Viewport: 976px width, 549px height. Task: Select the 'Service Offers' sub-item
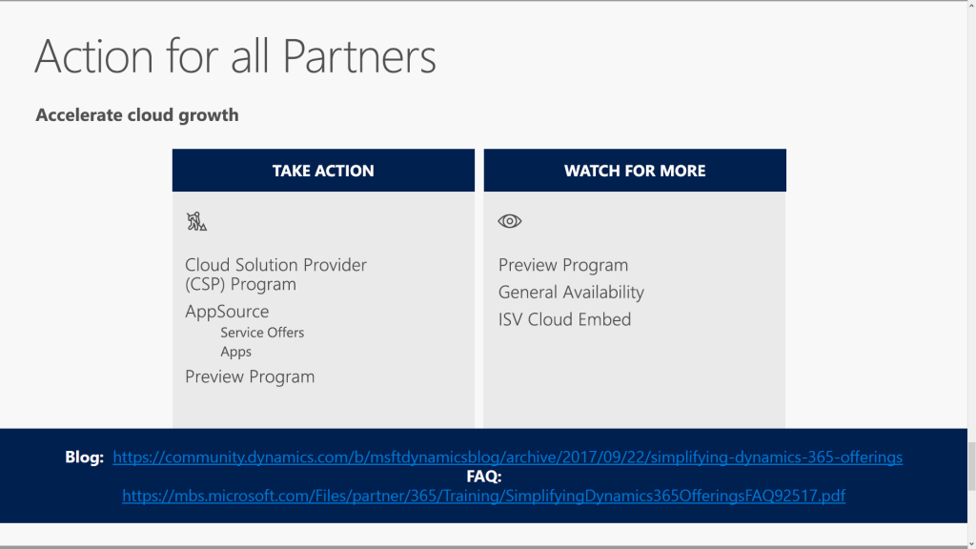(262, 333)
